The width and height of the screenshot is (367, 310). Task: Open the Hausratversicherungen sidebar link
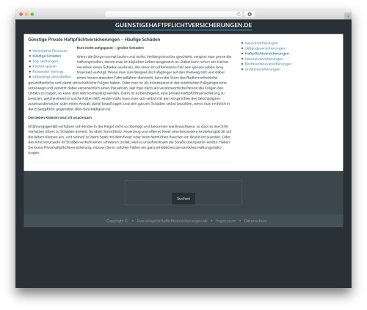264,59
